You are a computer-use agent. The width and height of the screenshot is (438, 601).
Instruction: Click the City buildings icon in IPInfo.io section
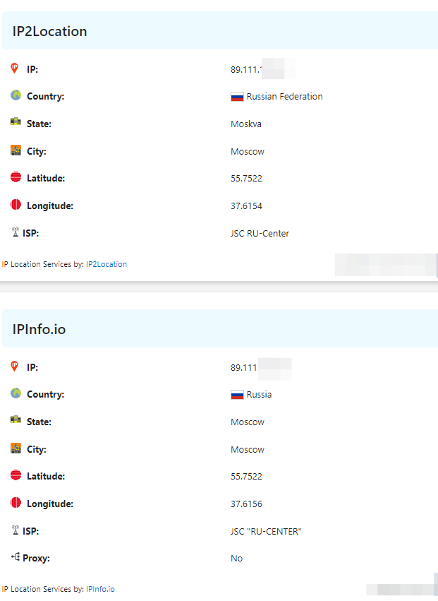click(16, 448)
